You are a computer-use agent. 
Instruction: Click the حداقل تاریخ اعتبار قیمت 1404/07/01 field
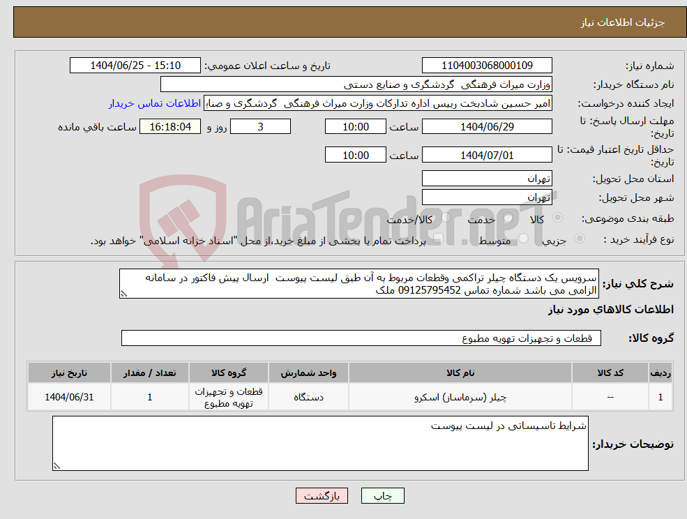pos(487,154)
